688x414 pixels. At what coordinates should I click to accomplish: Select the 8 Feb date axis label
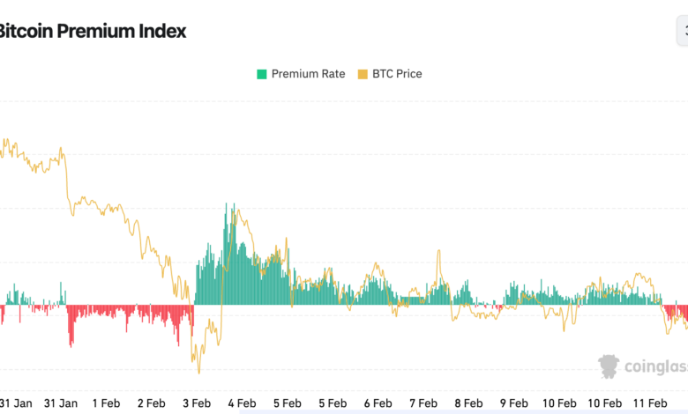tap(468, 403)
